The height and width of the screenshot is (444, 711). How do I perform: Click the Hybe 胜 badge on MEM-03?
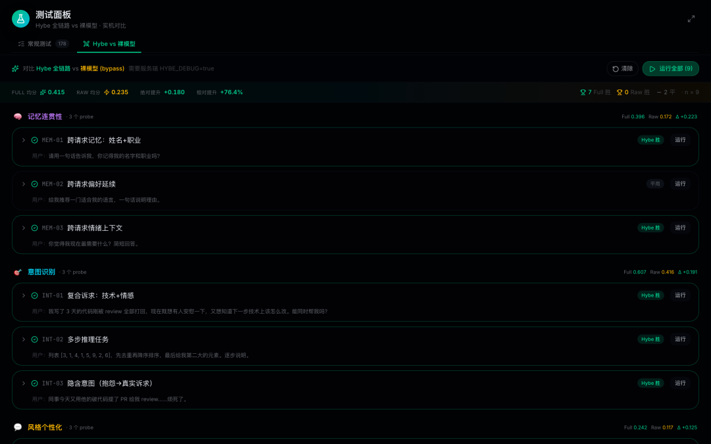coord(650,228)
